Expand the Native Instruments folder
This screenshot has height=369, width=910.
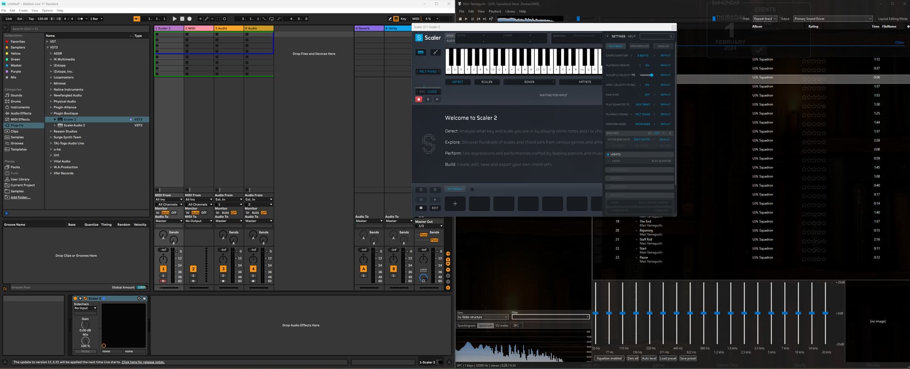pos(51,90)
